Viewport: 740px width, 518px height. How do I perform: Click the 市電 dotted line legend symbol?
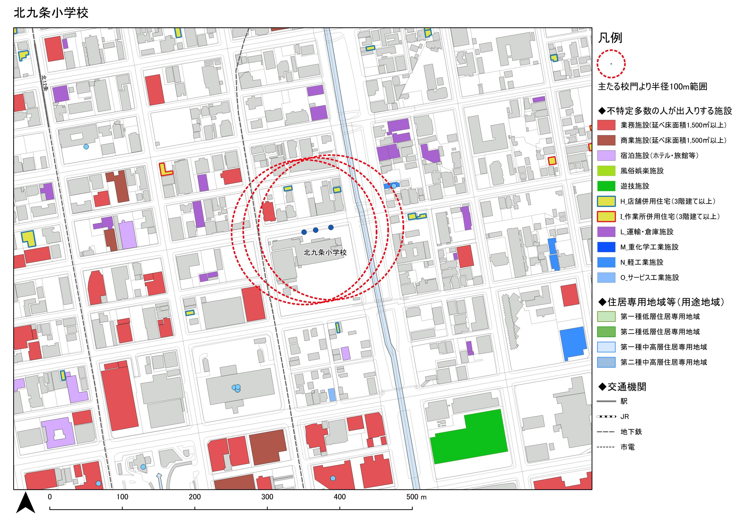(x=606, y=447)
